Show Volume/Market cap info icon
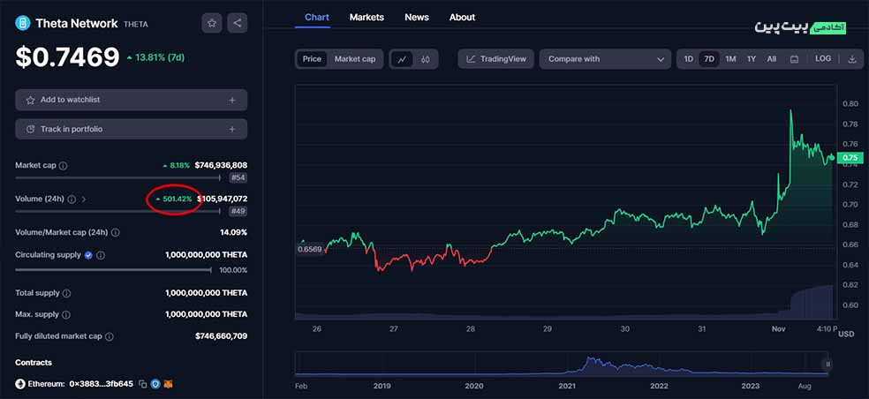869x399 pixels. [116, 233]
